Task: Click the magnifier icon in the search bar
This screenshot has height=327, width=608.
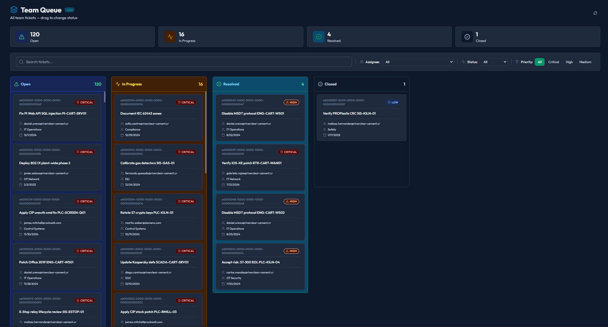Action: [21, 62]
